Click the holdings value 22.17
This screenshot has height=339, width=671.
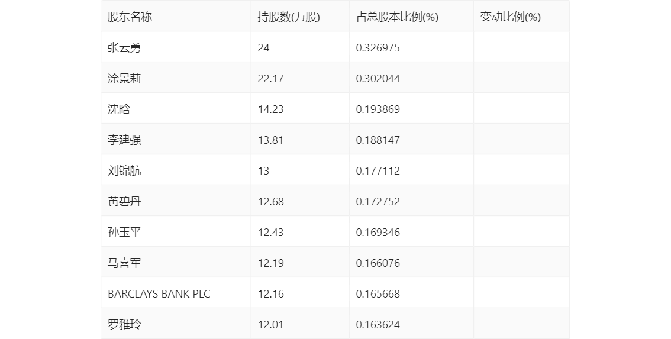pyautogui.click(x=270, y=79)
